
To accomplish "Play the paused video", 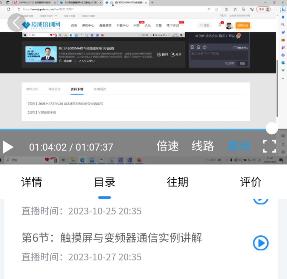I will 8,147.
